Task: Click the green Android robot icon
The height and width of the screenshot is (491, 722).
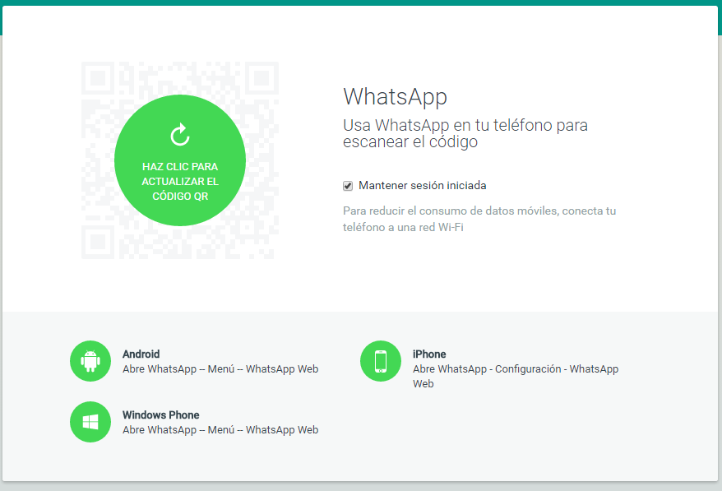Action: point(90,361)
